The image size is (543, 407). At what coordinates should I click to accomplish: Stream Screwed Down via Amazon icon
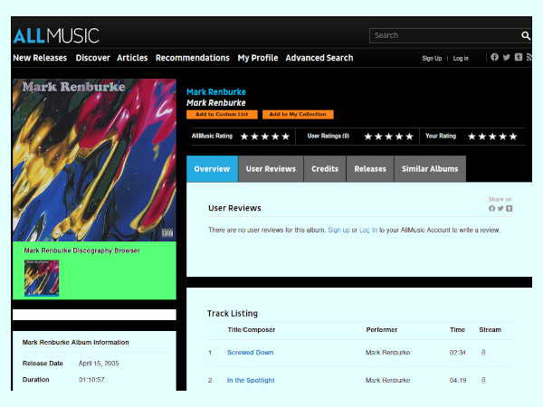click(483, 353)
